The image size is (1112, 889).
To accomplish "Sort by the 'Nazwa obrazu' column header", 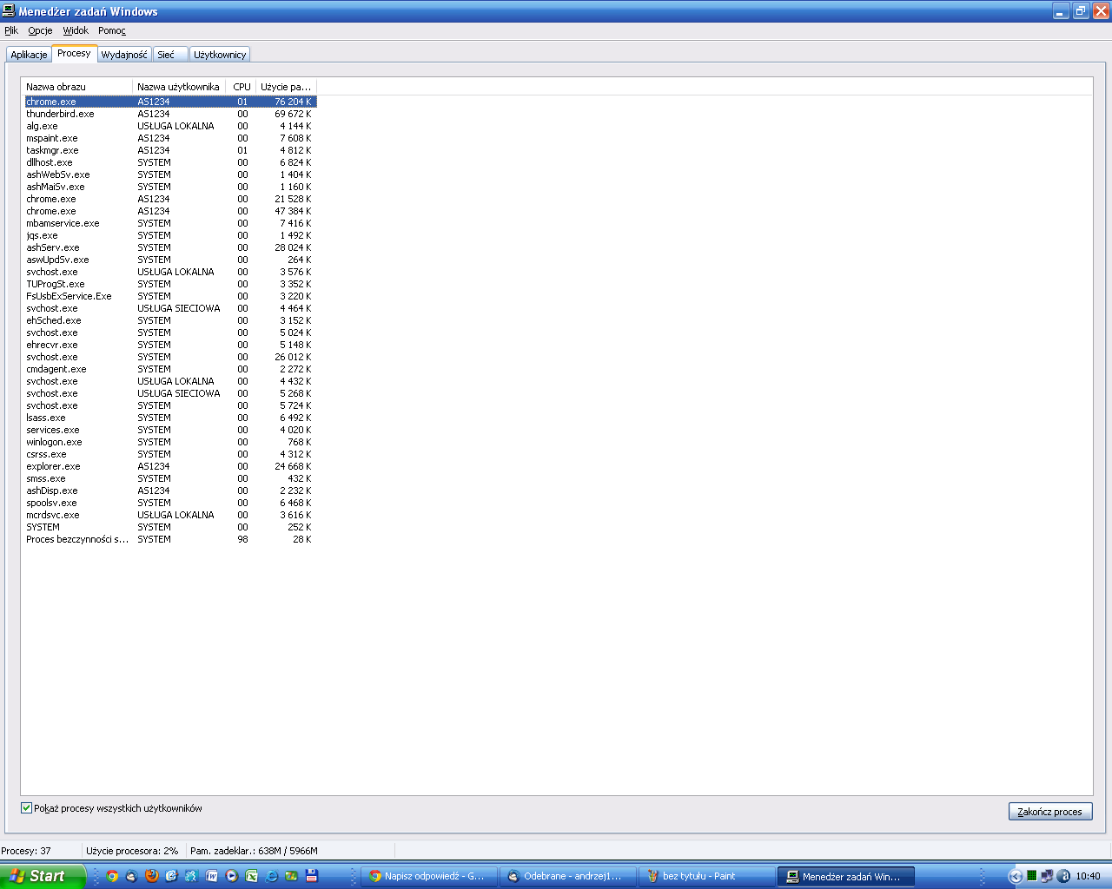I will tap(76, 87).
